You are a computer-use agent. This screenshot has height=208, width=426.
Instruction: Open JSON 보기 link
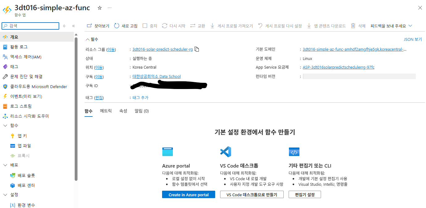pos(413,40)
